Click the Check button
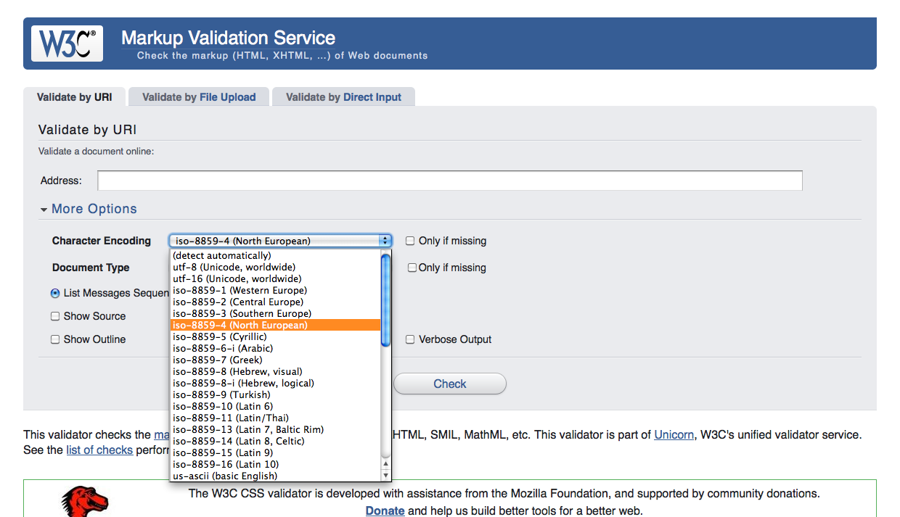Viewport: 900px width, 517px height. pos(450,384)
